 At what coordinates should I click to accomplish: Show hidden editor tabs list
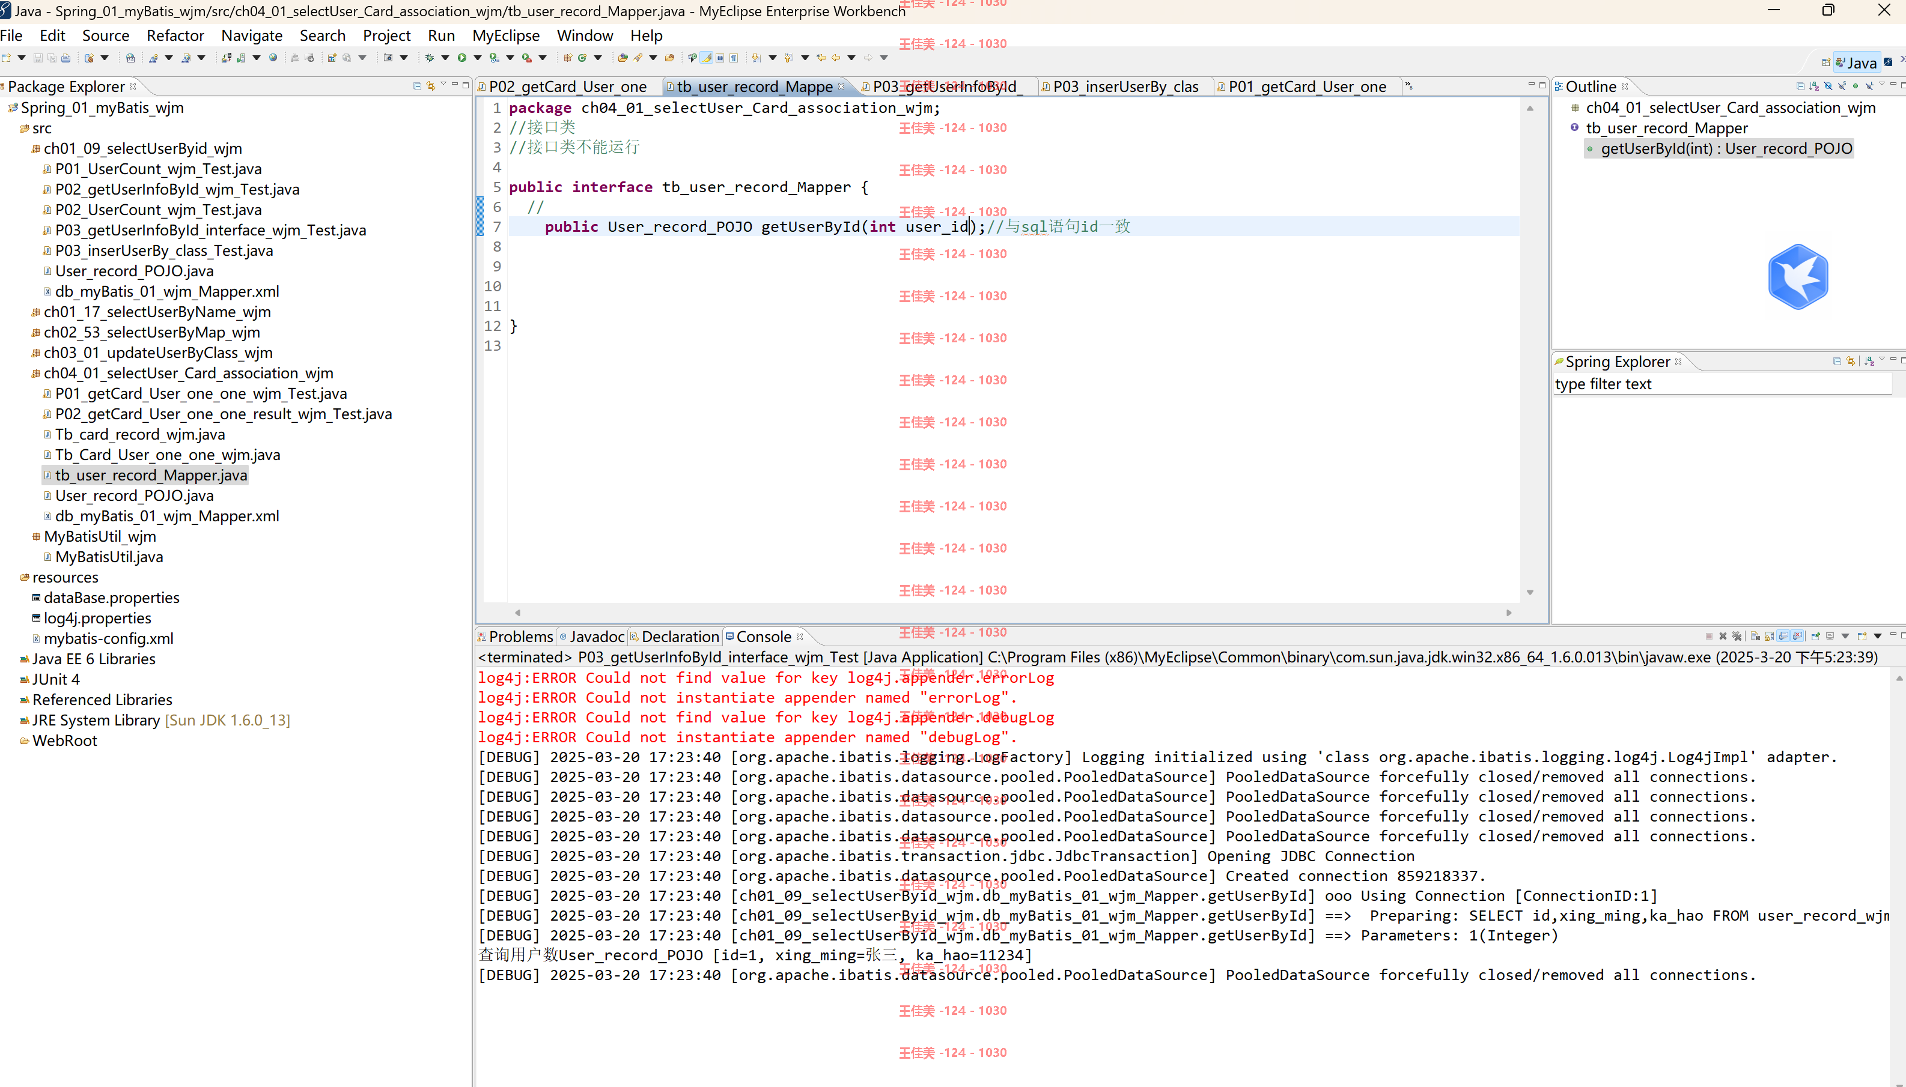coord(1408,86)
